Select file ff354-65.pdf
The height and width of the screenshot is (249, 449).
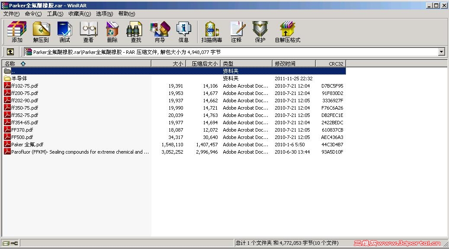tap(25, 123)
